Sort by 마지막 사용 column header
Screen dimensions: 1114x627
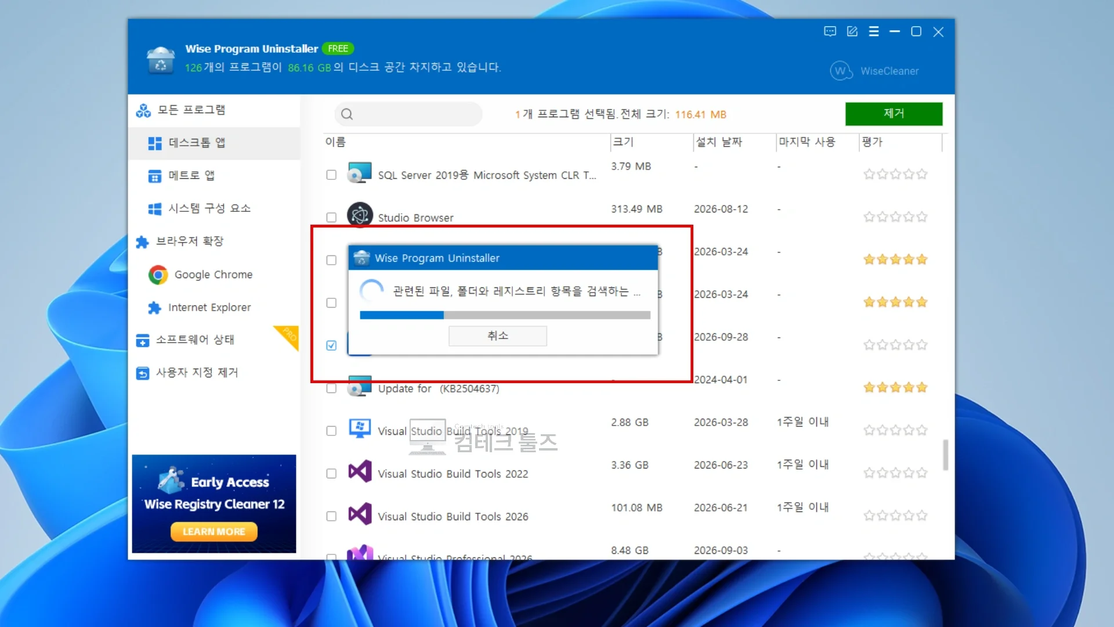pyautogui.click(x=818, y=142)
